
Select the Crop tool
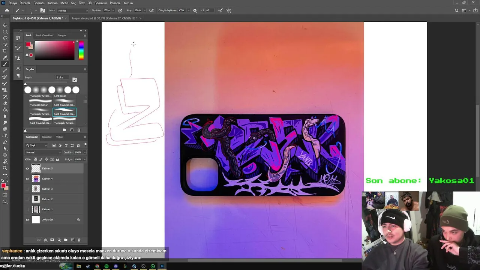point(5,51)
